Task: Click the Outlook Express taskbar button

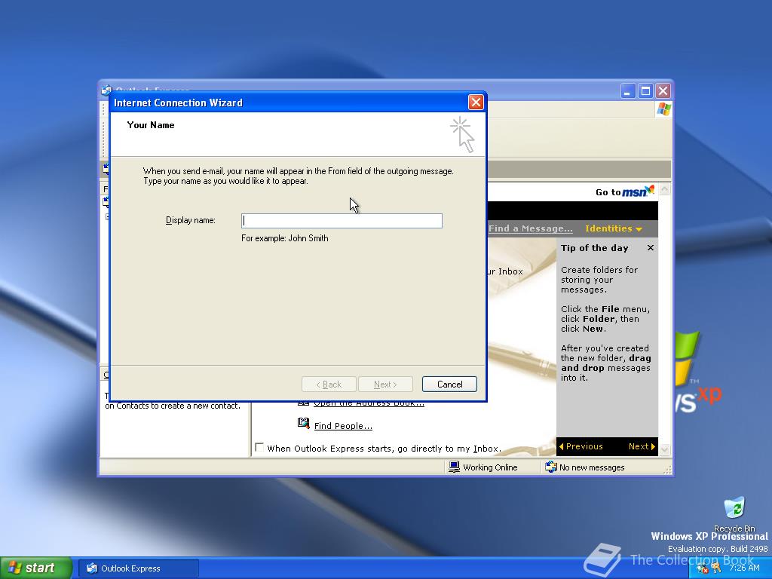Action: (138, 568)
